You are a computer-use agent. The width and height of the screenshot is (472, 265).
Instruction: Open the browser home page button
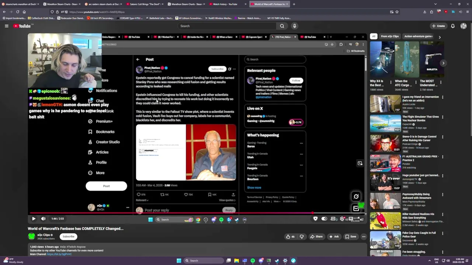coord(24,12)
